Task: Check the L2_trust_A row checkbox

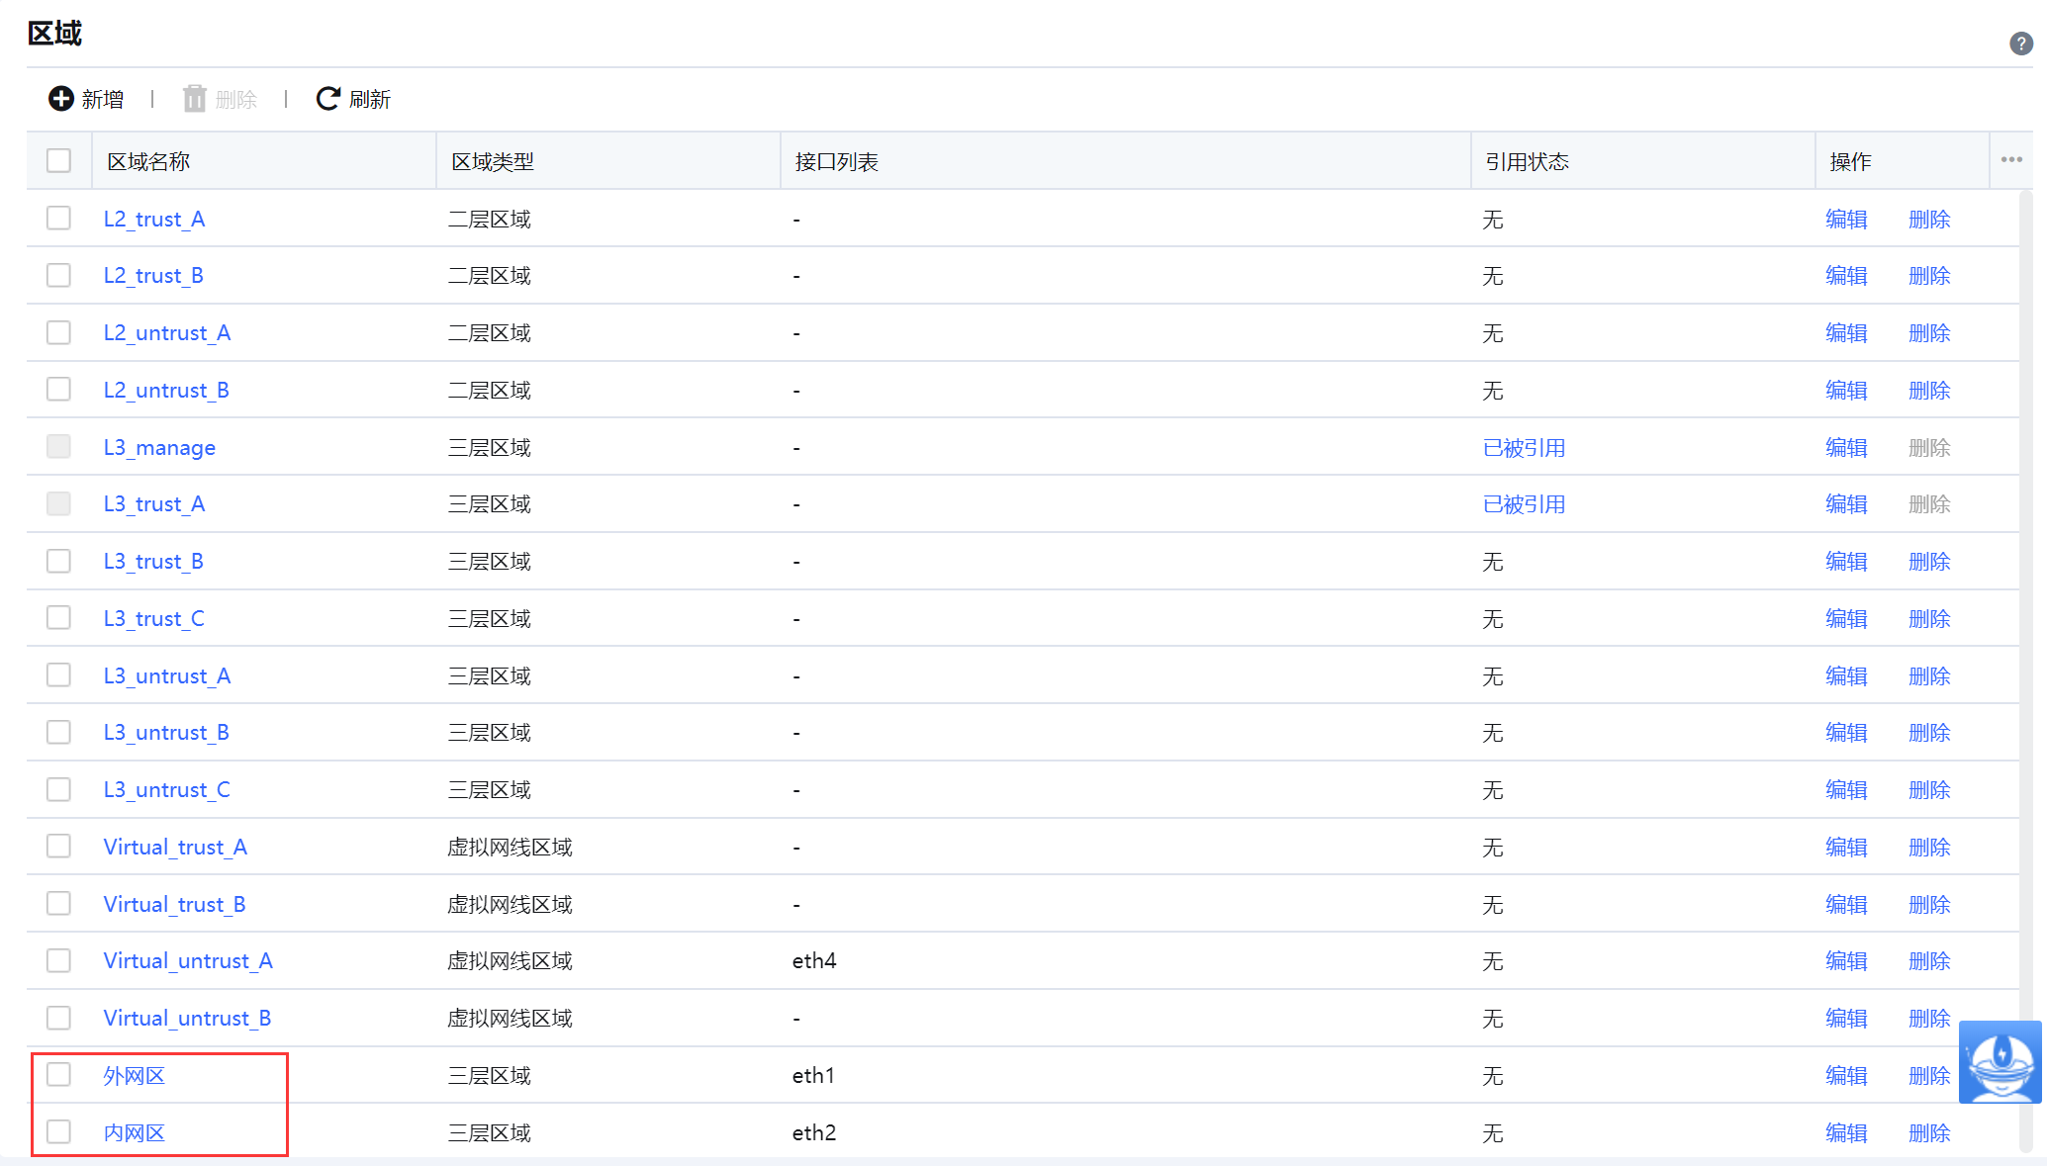Action: pos(59,218)
